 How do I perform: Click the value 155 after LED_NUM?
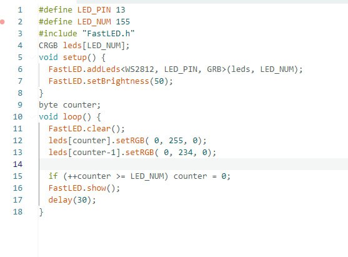[x=122, y=22]
